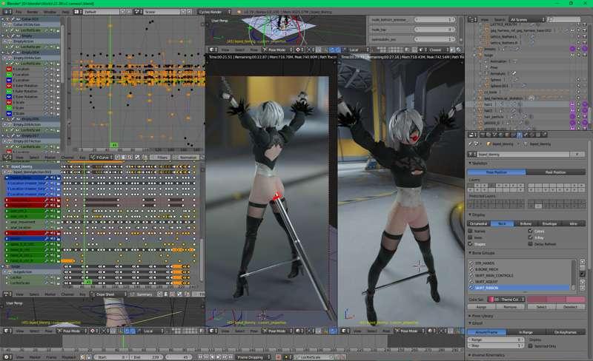Toggle the Shapes display checkbox

coord(471,244)
